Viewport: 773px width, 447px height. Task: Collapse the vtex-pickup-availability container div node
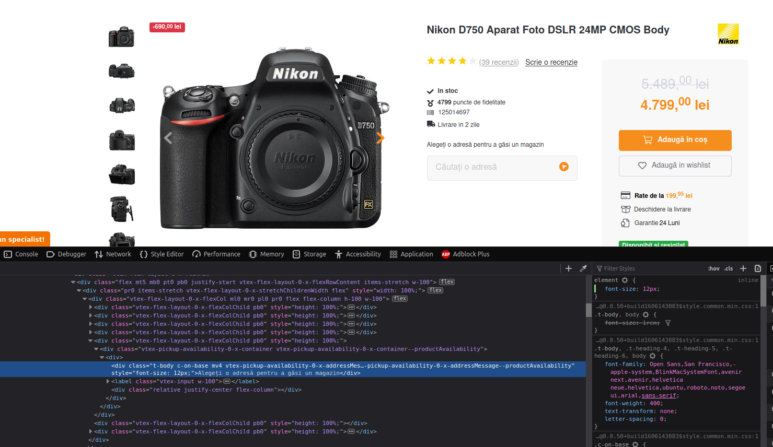click(96, 349)
